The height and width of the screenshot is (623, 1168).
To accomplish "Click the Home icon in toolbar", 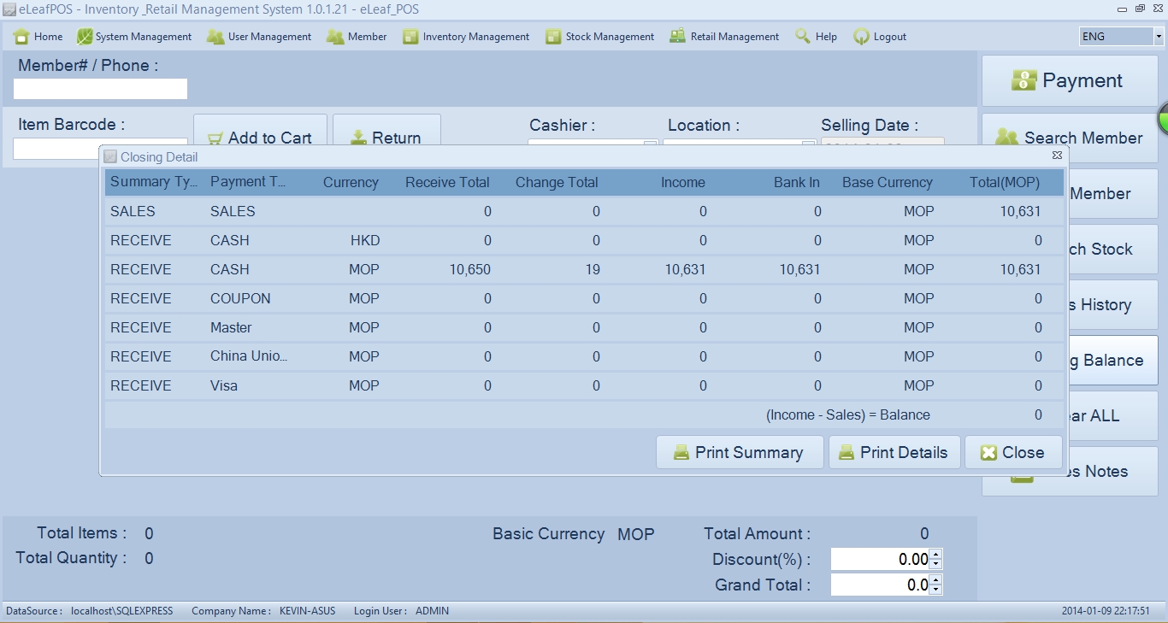I will 21,37.
